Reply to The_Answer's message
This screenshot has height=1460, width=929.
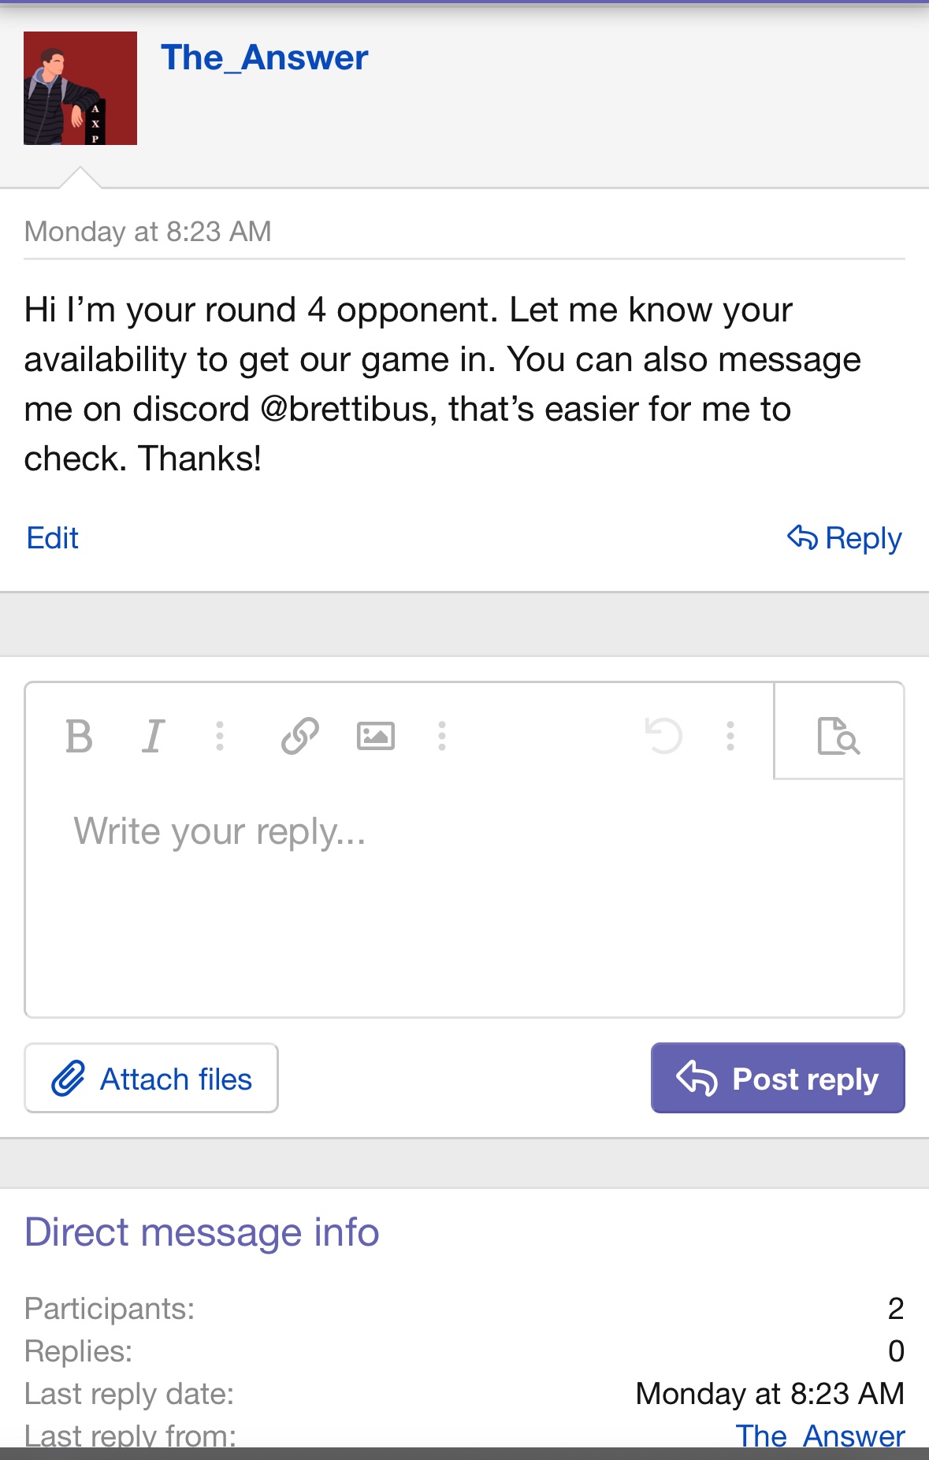[845, 538]
